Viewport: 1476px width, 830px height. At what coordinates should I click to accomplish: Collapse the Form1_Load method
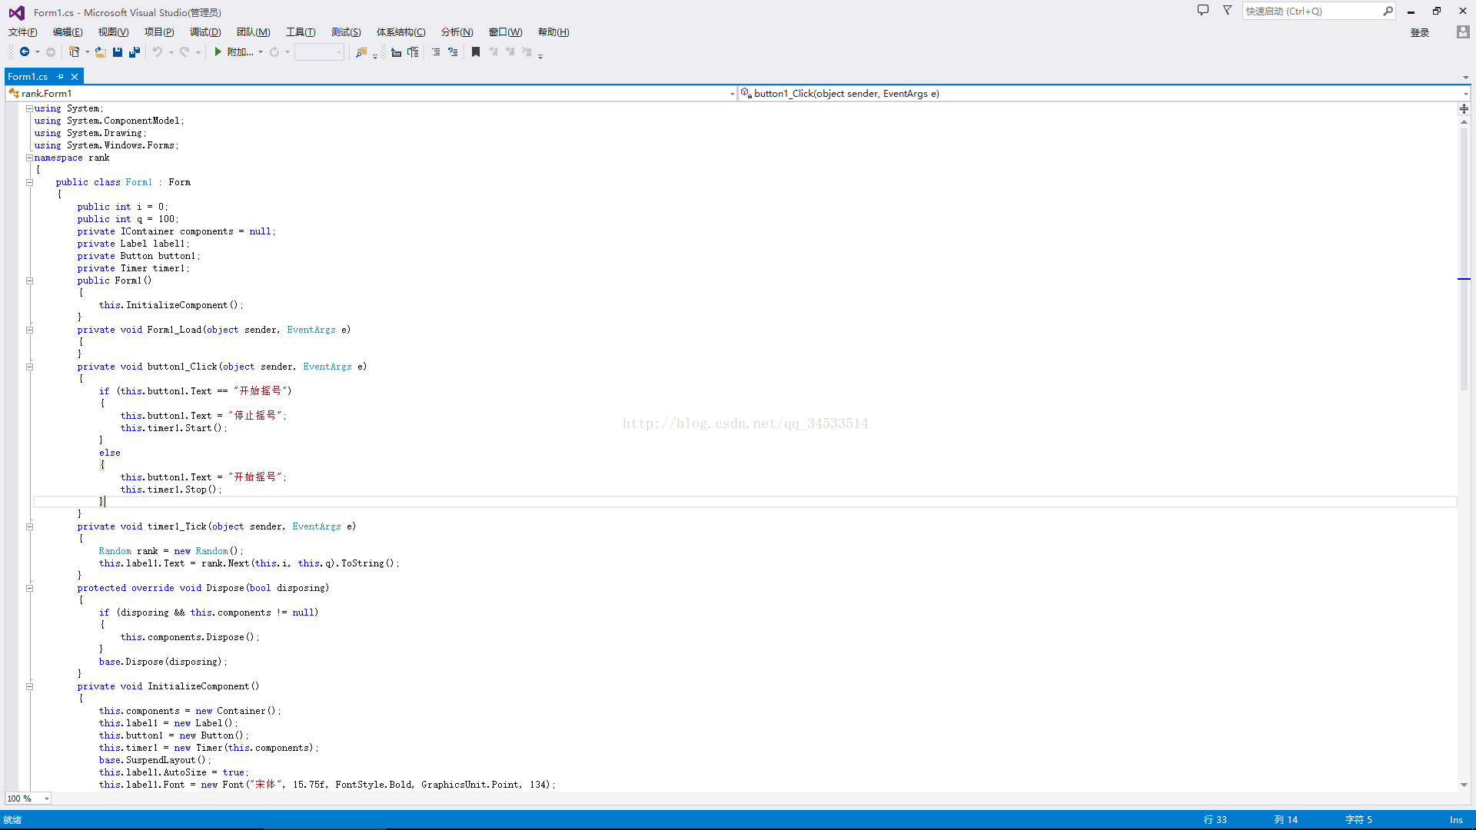29,330
